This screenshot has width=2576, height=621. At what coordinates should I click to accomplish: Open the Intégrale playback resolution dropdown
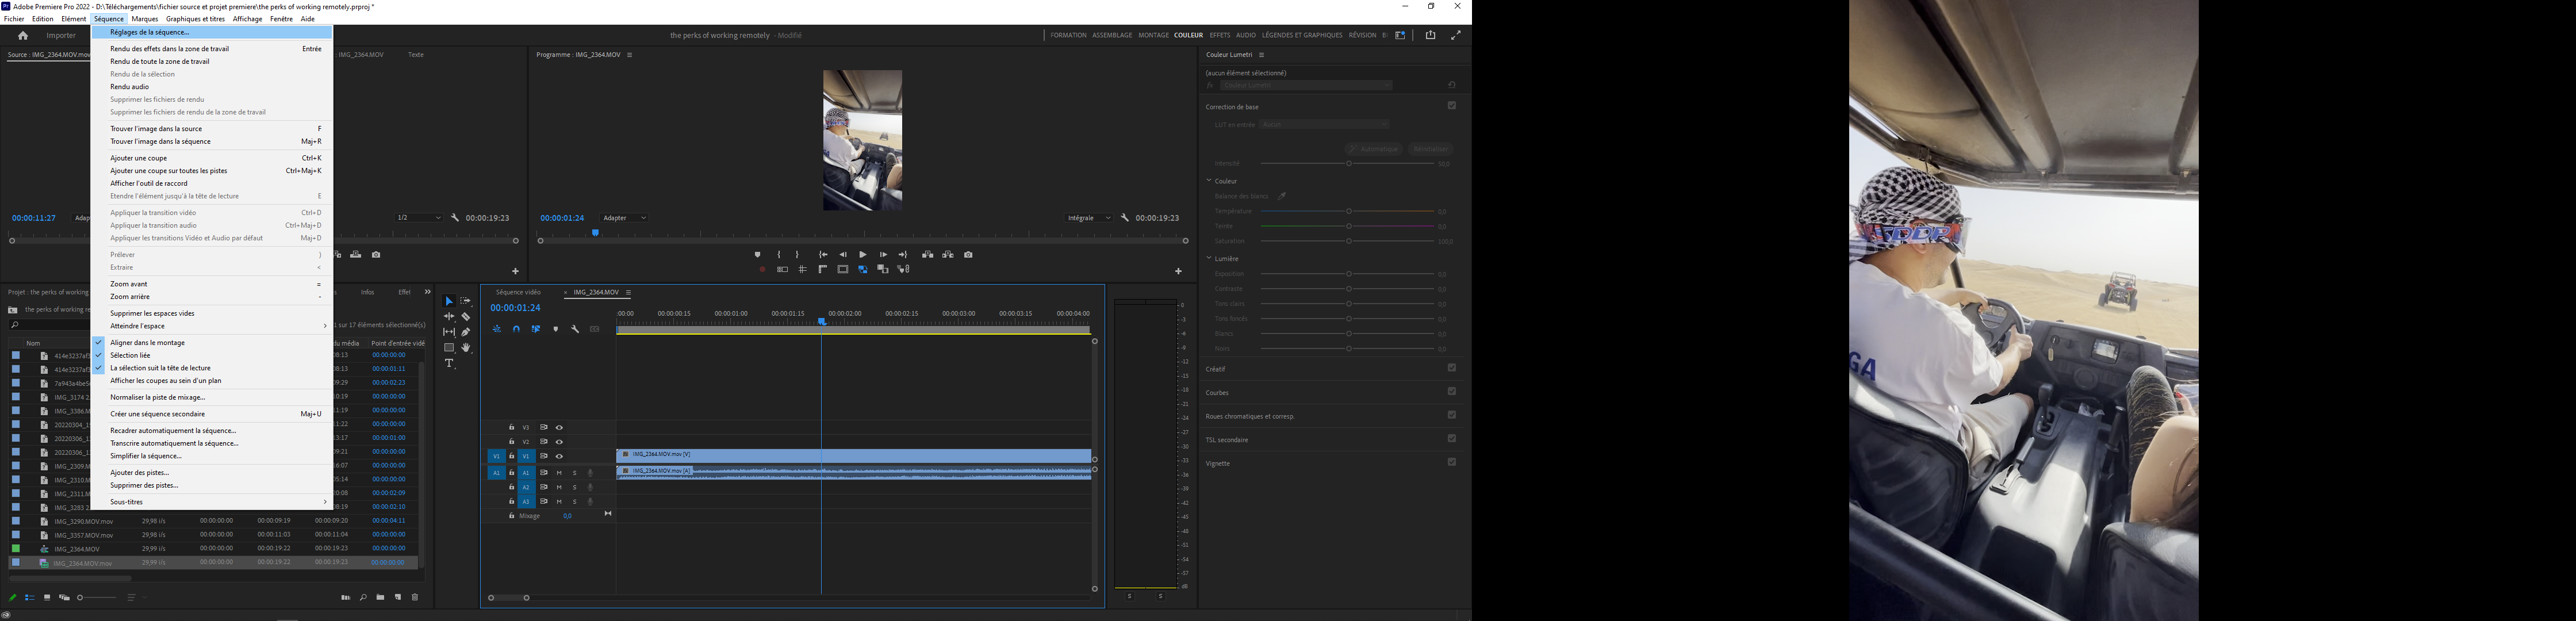[x=1089, y=218]
